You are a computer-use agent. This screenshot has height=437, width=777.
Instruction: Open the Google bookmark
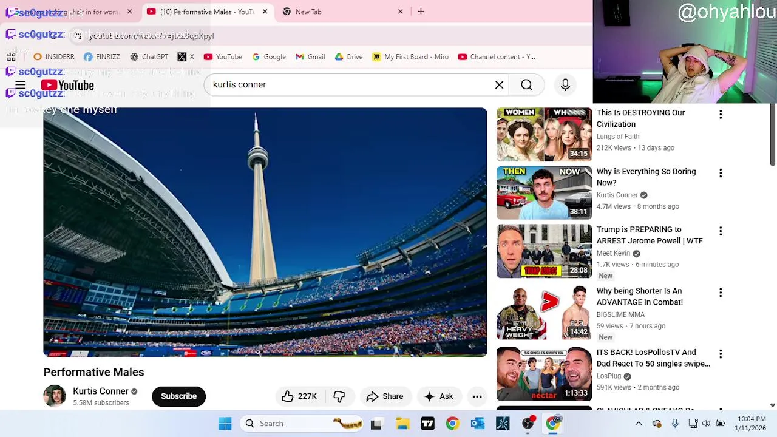(269, 57)
